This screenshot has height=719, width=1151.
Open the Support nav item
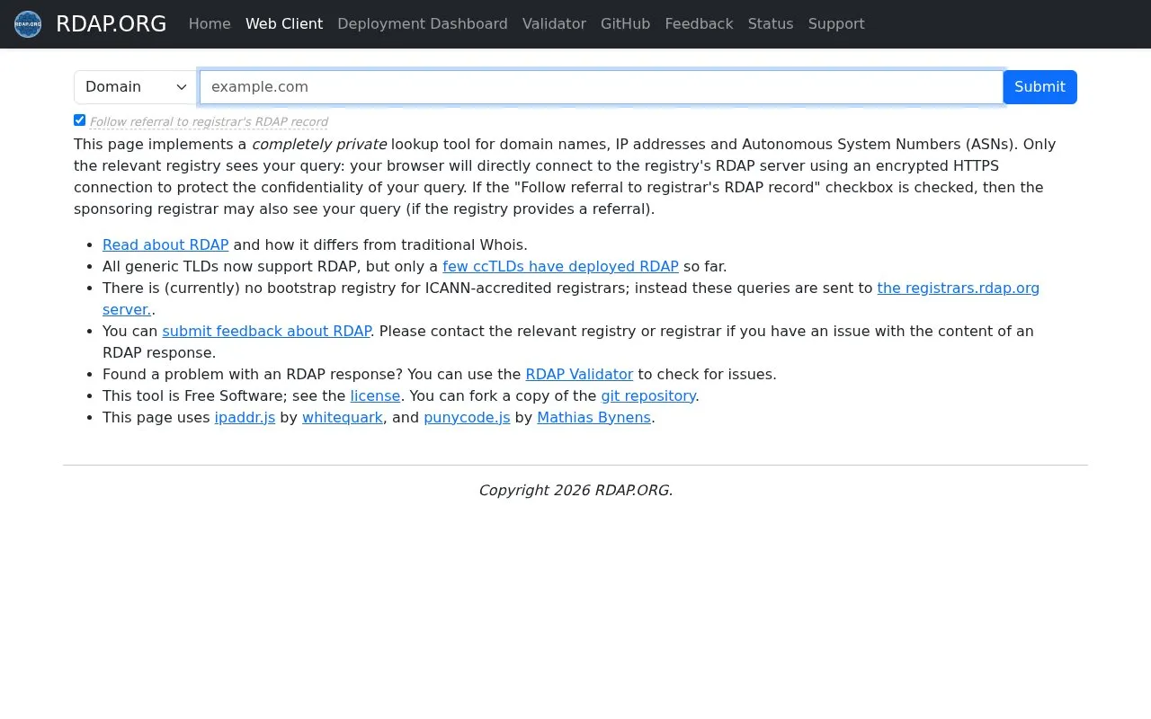(x=836, y=24)
